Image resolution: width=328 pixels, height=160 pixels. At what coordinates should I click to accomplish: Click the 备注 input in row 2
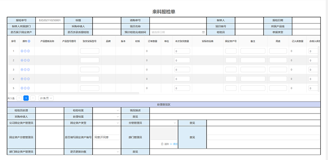point(253,60)
